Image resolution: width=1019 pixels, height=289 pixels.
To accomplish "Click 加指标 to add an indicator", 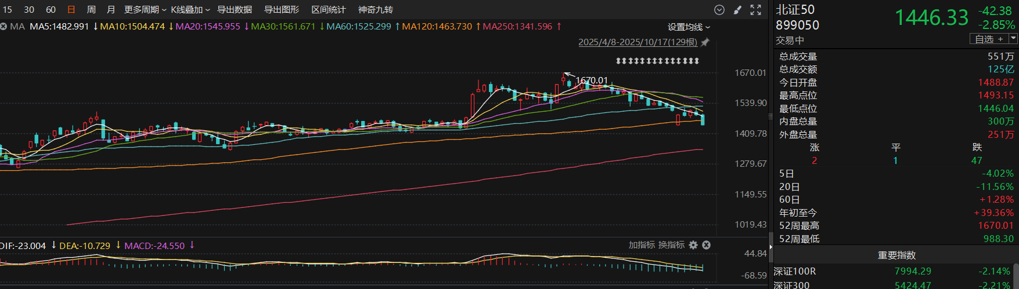I will click(x=642, y=245).
